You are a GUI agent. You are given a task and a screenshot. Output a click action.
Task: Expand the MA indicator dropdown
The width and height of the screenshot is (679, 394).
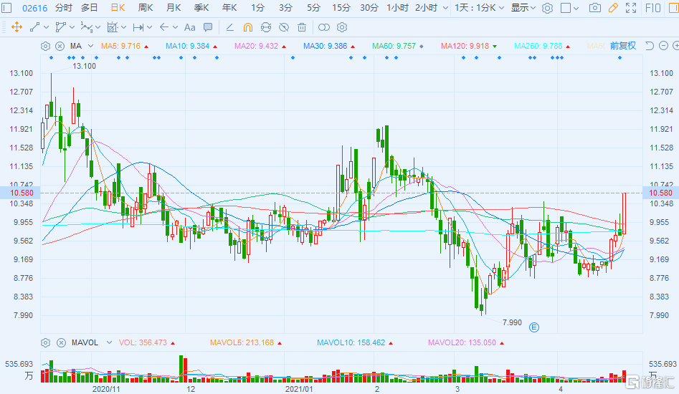click(x=90, y=46)
